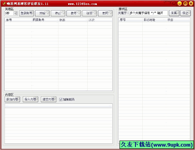Minimize the window with the yellow button
195x150 pixels.
[179, 3]
